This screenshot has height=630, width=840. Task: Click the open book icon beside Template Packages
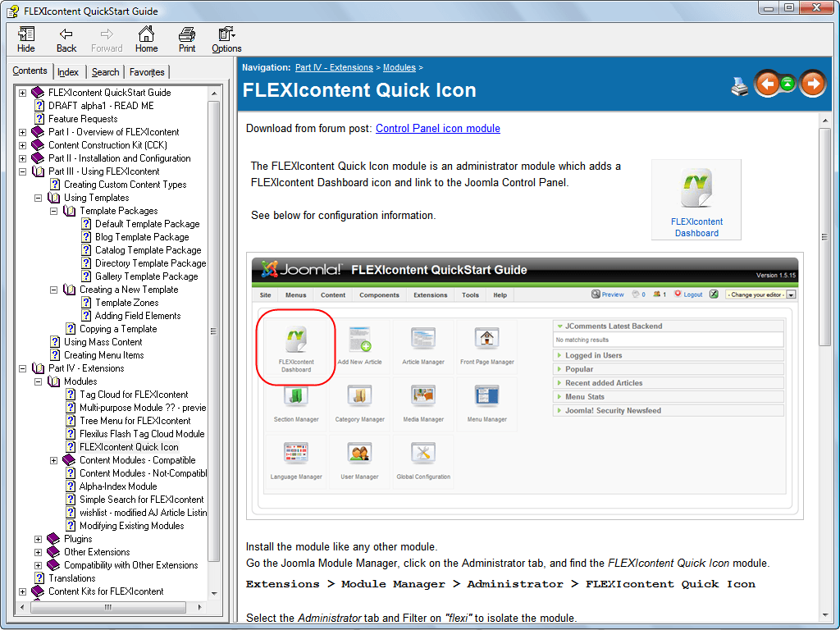[69, 211]
